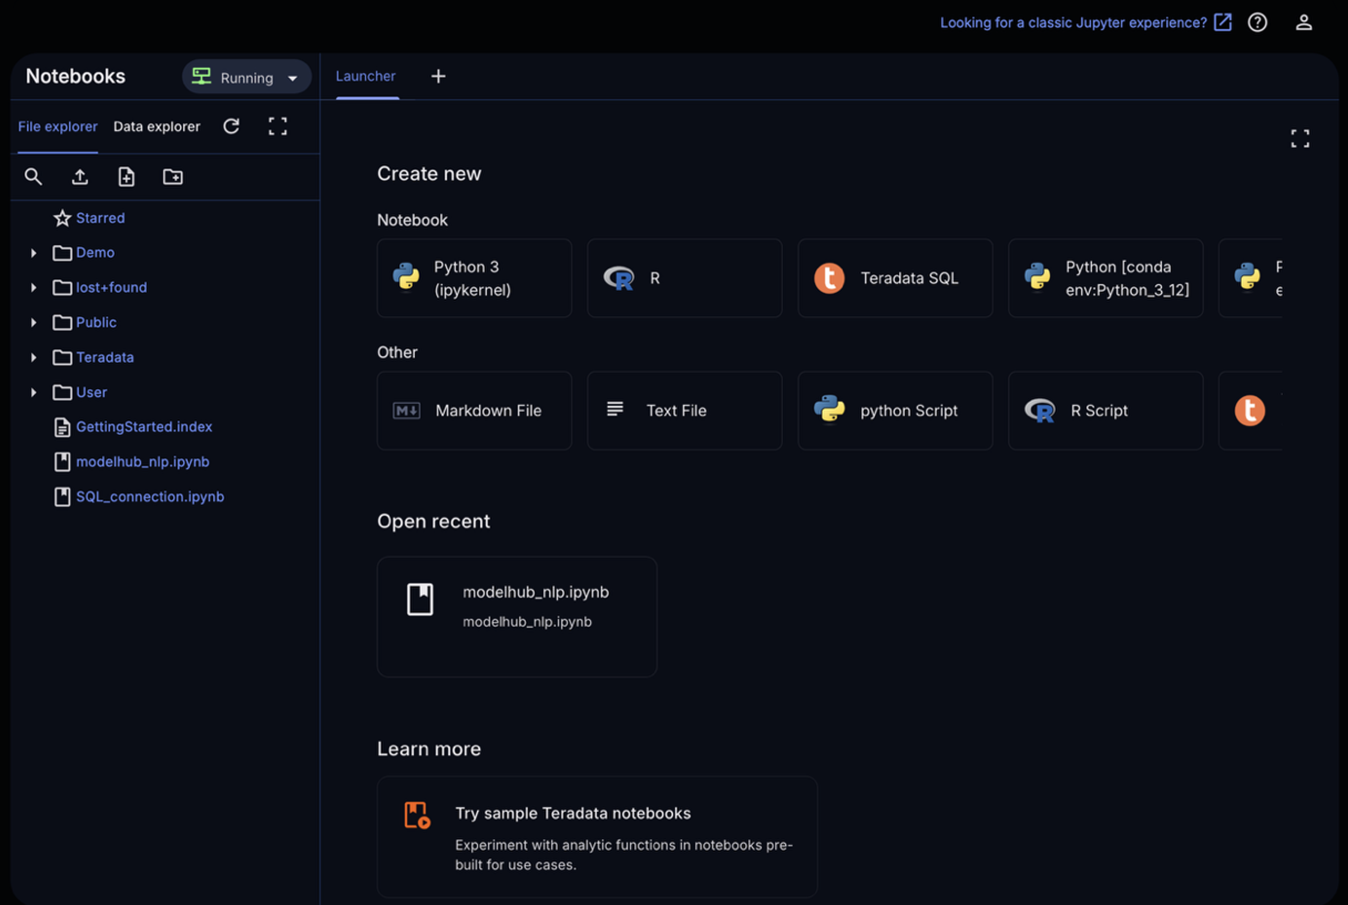Click the upload file icon
This screenshot has width=1348, height=905.
(x=80, y=177)
